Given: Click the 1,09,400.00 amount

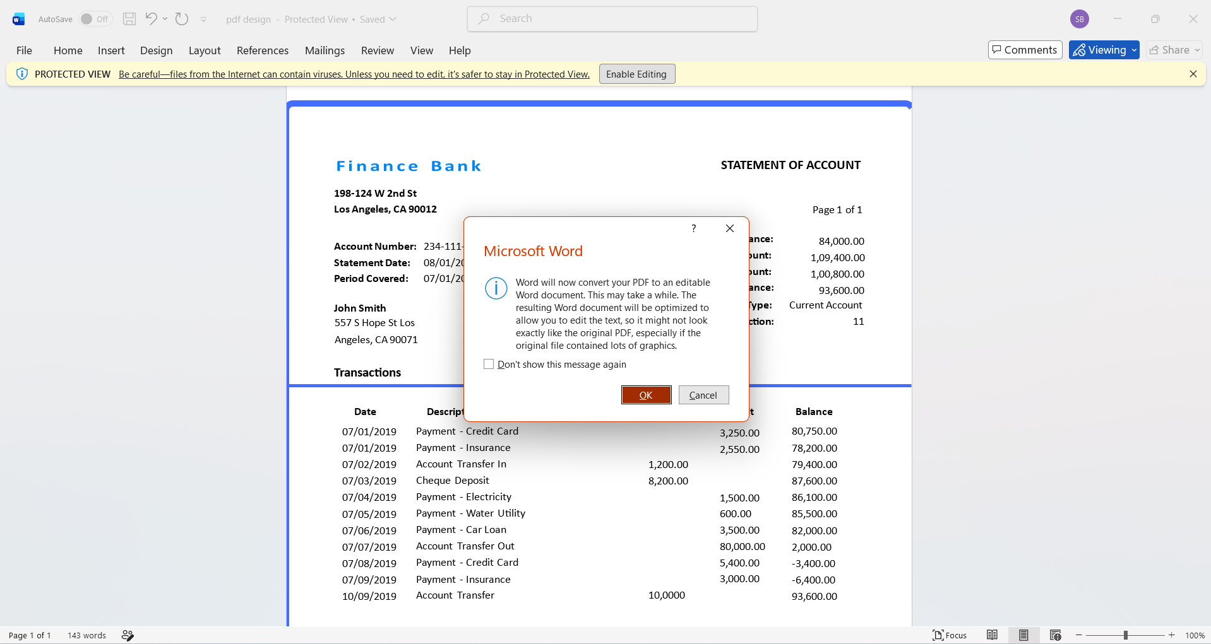Looking at the screenshot, I should coord(838,257).
